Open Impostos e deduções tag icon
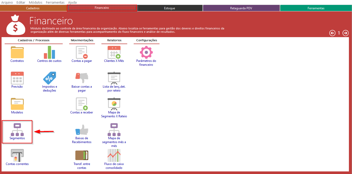352x174 pixels. point(49,78)
